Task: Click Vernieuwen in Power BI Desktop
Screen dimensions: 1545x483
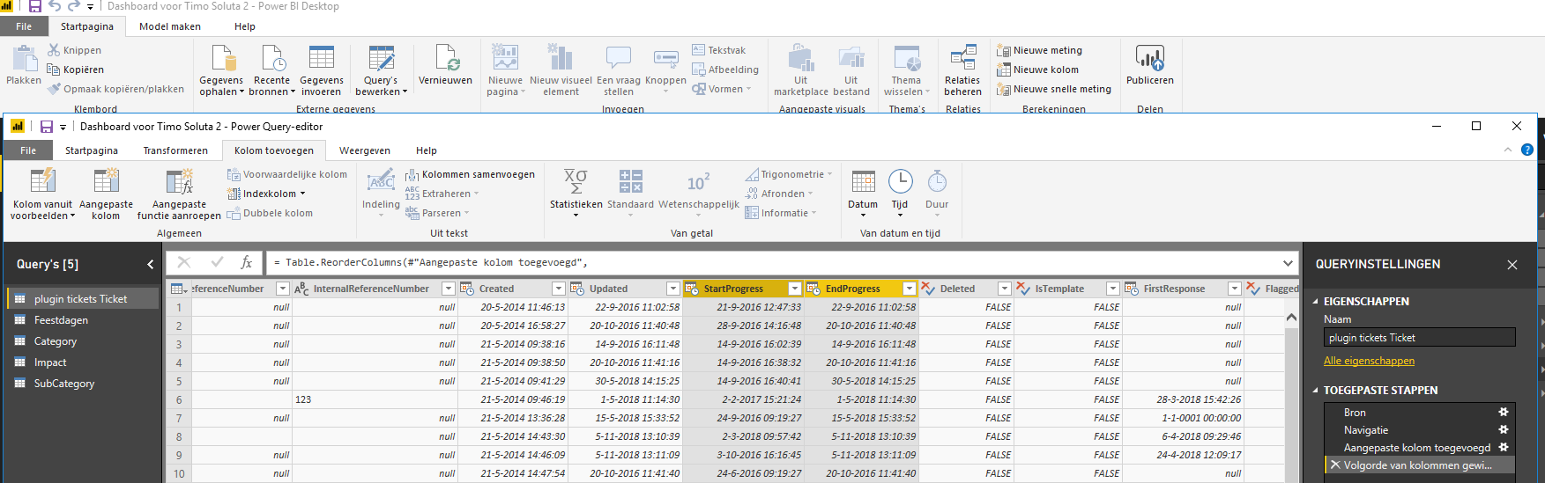Action: click(445, 66)
